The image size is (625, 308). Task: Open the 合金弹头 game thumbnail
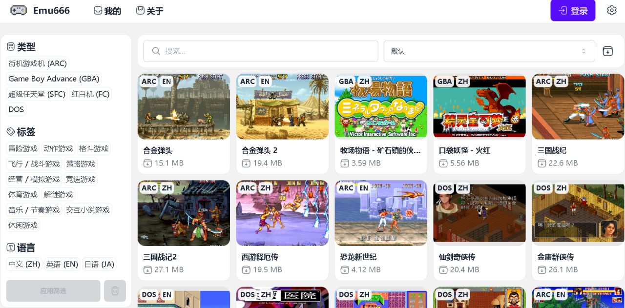184,106
